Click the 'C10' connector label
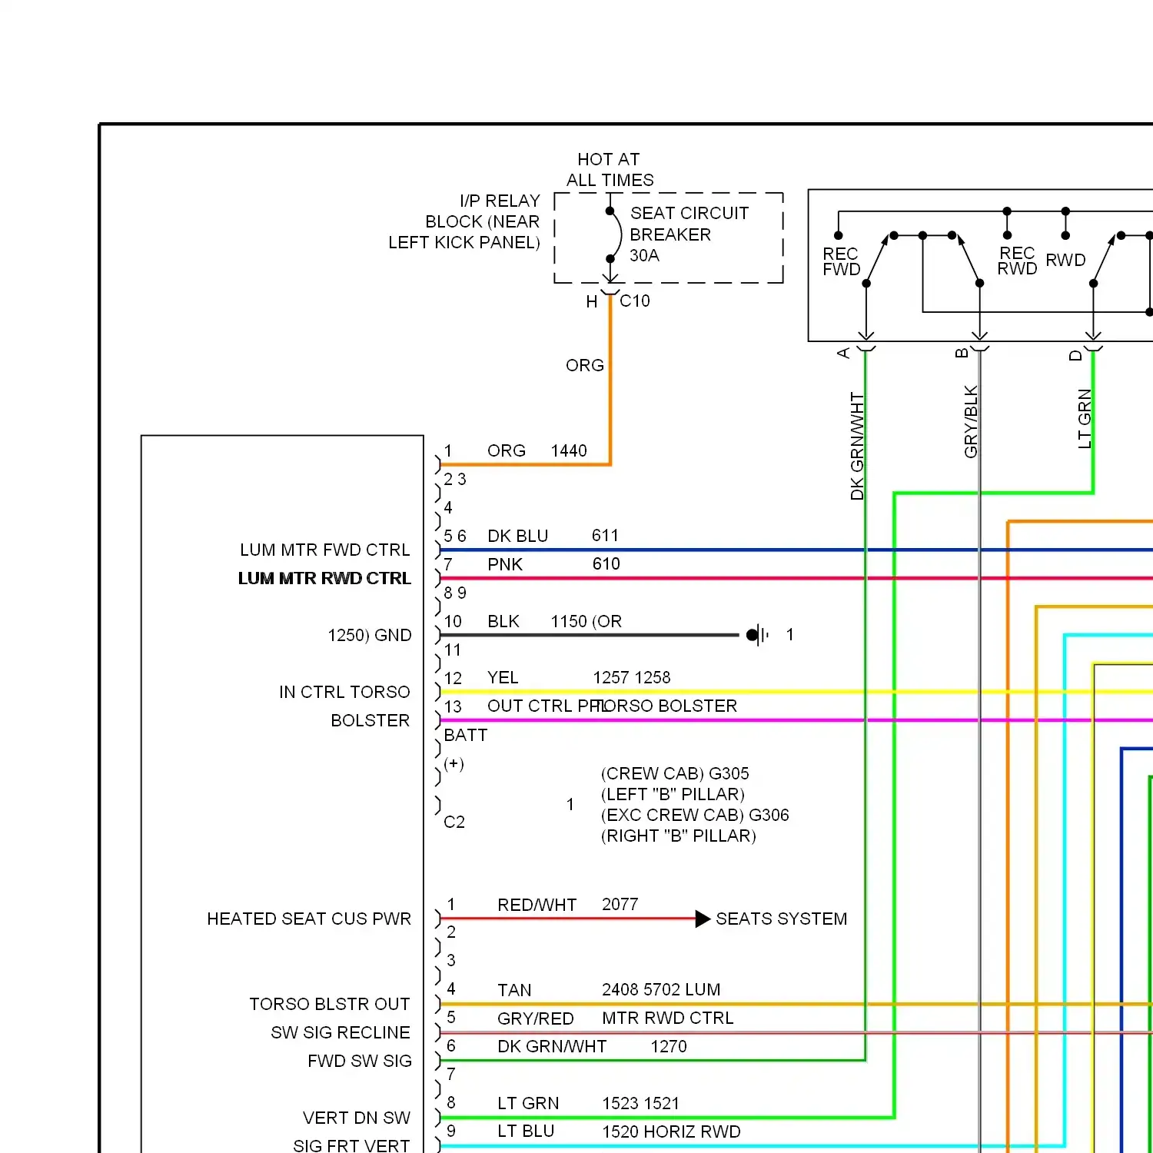1153x1153 pixels. (x=635, y=301)
